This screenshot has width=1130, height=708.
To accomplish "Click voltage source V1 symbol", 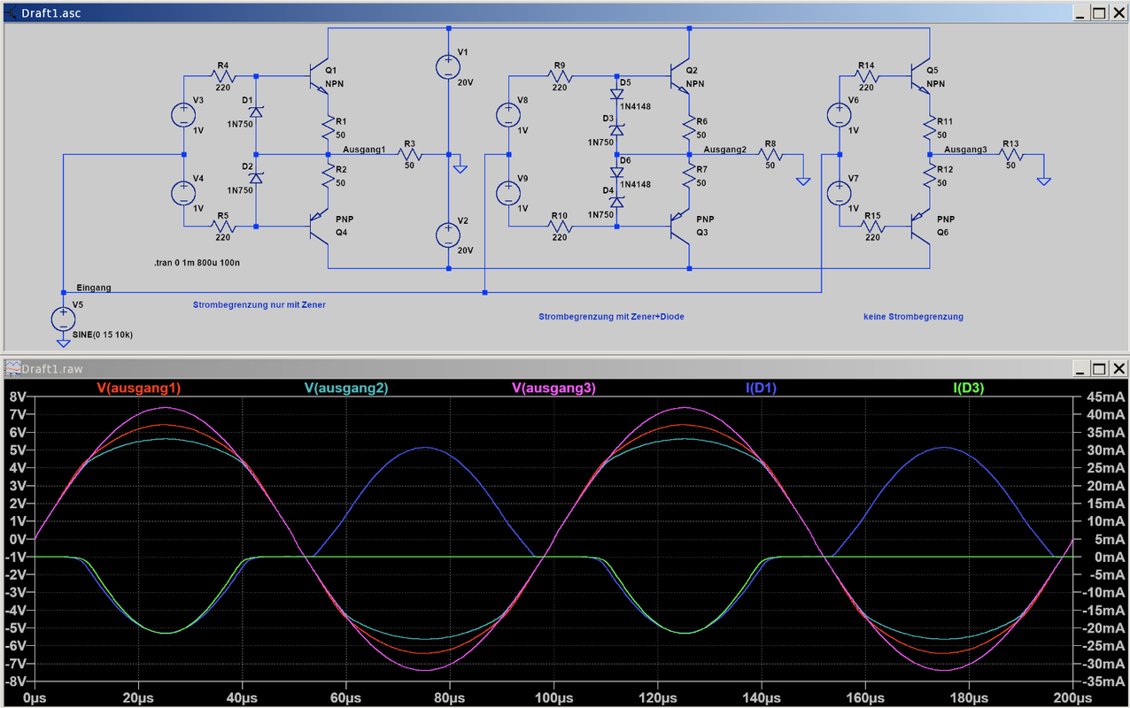I will [448, 66].
